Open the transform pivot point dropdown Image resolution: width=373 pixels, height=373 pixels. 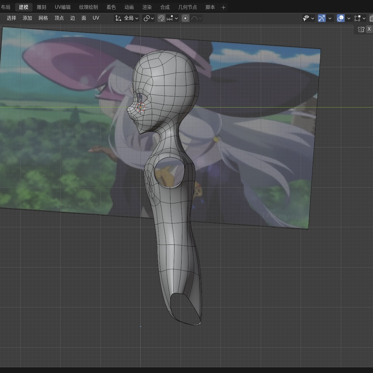tap(149, 18)
